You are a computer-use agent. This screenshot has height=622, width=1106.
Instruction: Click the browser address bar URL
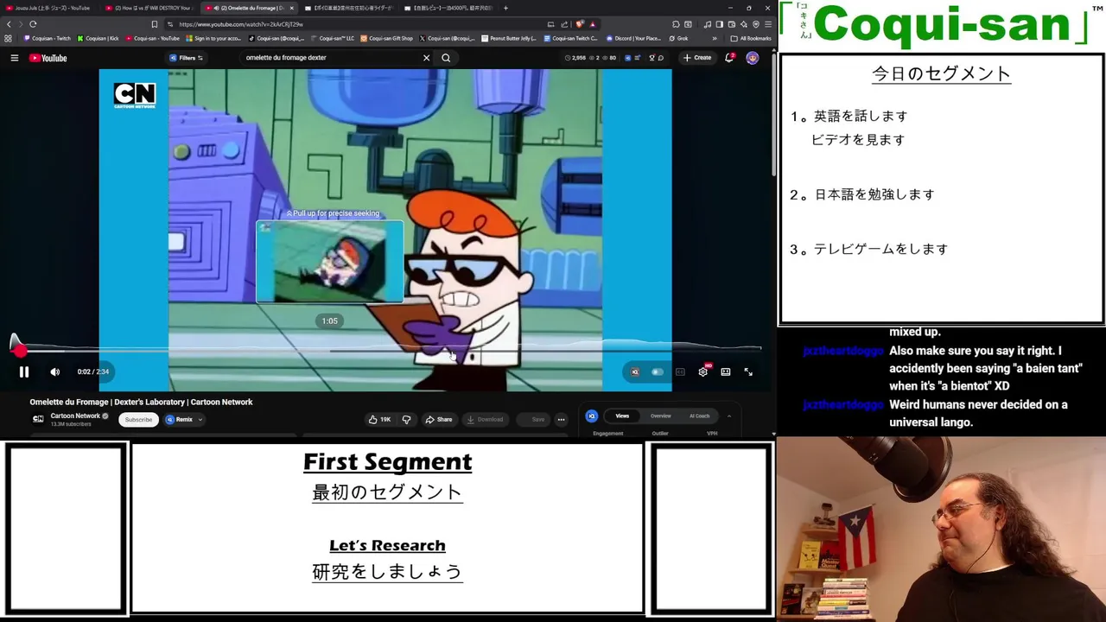241,24
